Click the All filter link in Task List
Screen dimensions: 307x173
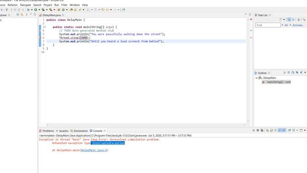click(x=286, y=25)
